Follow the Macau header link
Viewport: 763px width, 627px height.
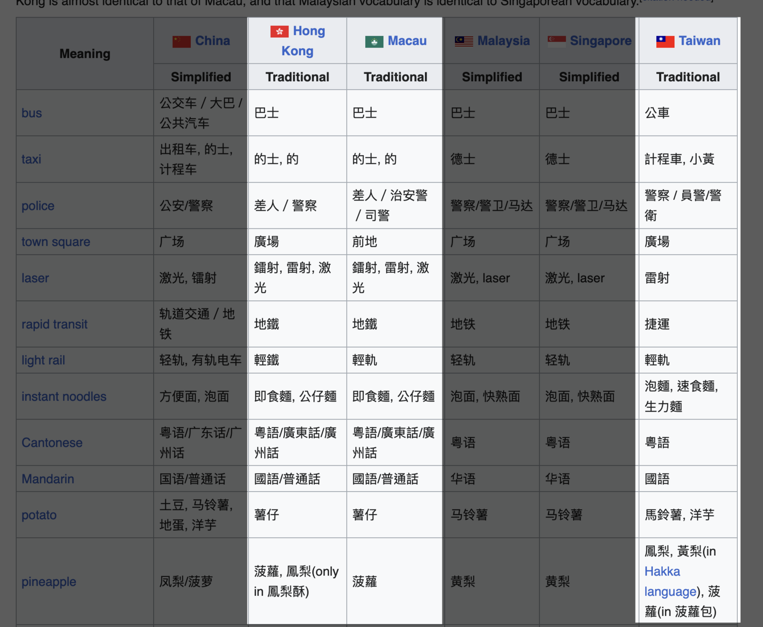tap(407, 41)
